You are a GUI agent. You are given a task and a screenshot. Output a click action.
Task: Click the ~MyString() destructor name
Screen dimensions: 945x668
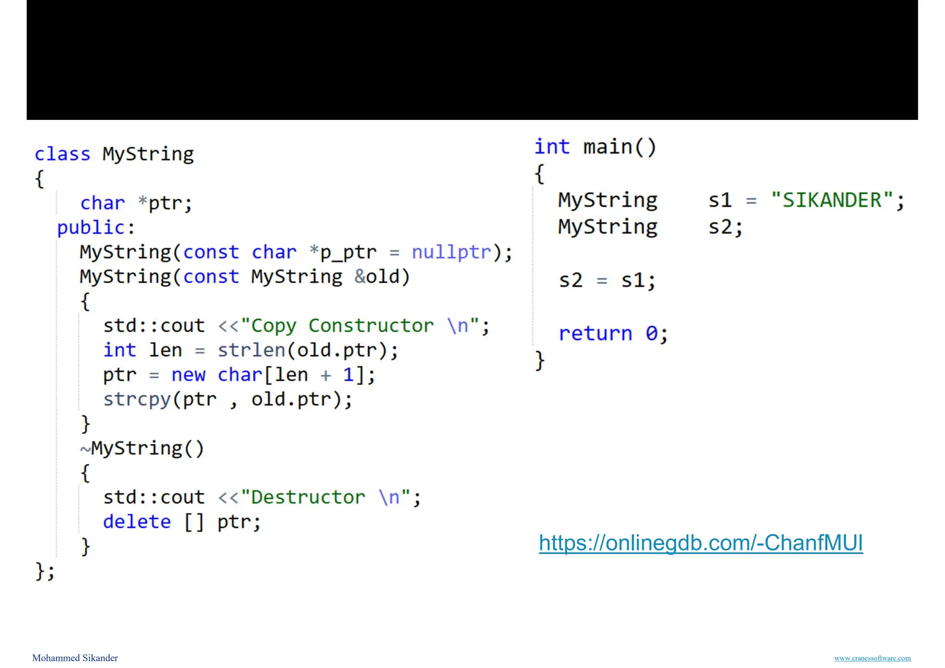142,448
